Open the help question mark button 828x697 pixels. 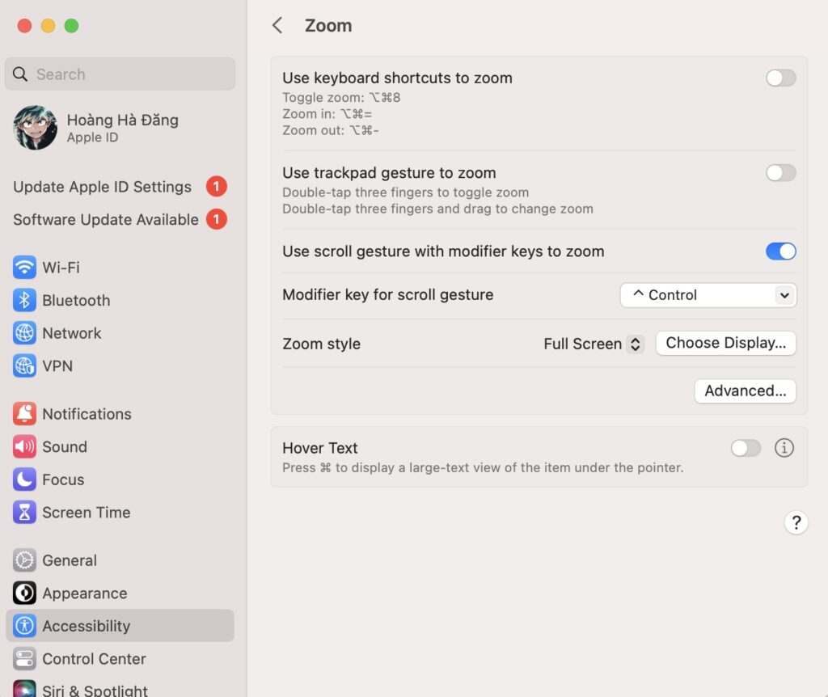pyautogui.click(x=796, y=522)
